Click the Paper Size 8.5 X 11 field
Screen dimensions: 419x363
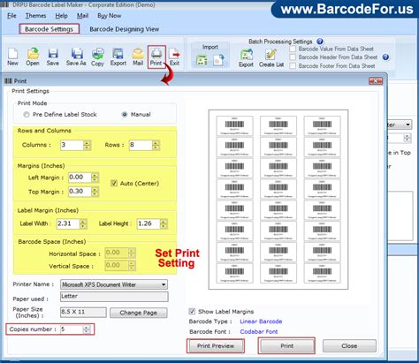(x=83, y=313)
